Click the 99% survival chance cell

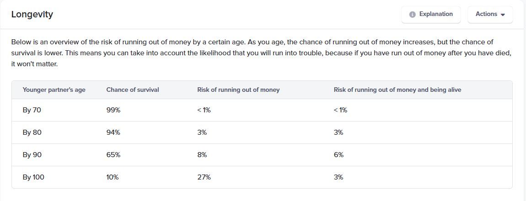[x=113, y=110]
